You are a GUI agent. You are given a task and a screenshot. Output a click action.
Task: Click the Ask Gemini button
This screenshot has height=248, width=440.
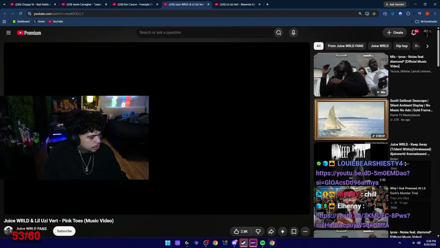(395, 4)
